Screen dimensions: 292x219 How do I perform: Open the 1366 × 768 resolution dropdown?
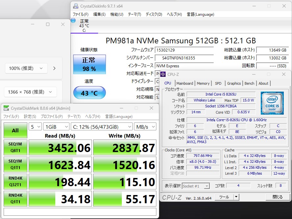click(x=30, y=92)
